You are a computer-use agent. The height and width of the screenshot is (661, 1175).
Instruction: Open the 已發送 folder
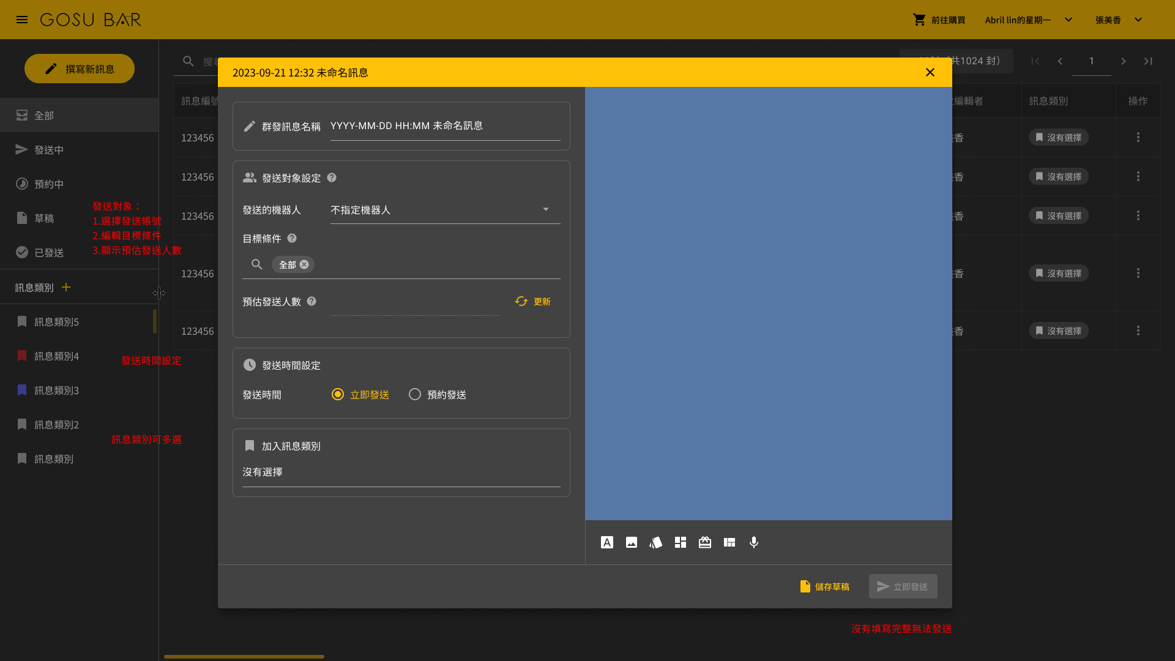pyautogui.click(x=80, y=252)
